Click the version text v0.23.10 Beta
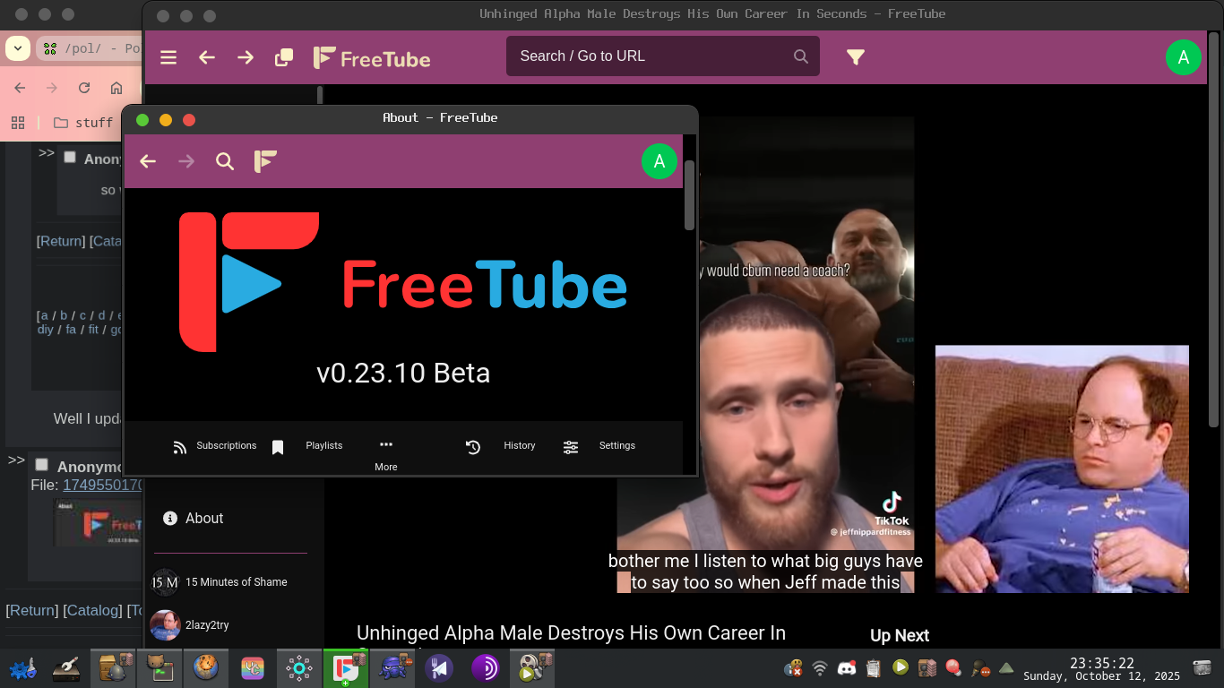The height and width of the screenshot is (688, 1224). click(x=403, y=373)
